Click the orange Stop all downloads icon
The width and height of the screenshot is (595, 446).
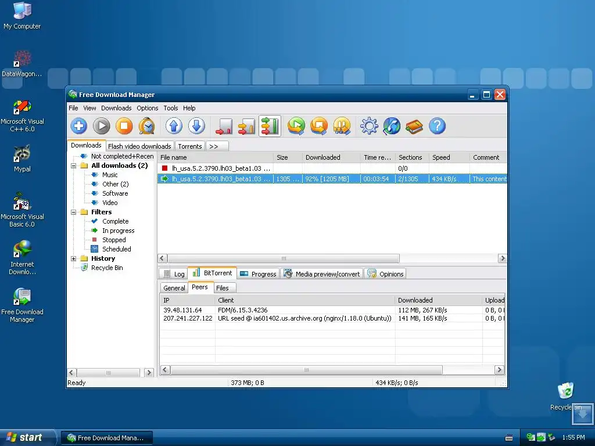[x=319, y=126]
